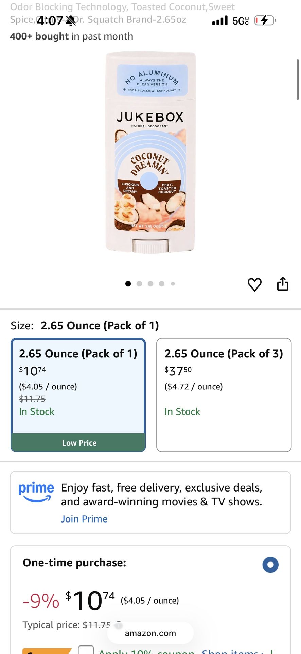The width and height of the screenshot is (301, 654).
Task: Go to the third image dot
Action: coord(150,284)
